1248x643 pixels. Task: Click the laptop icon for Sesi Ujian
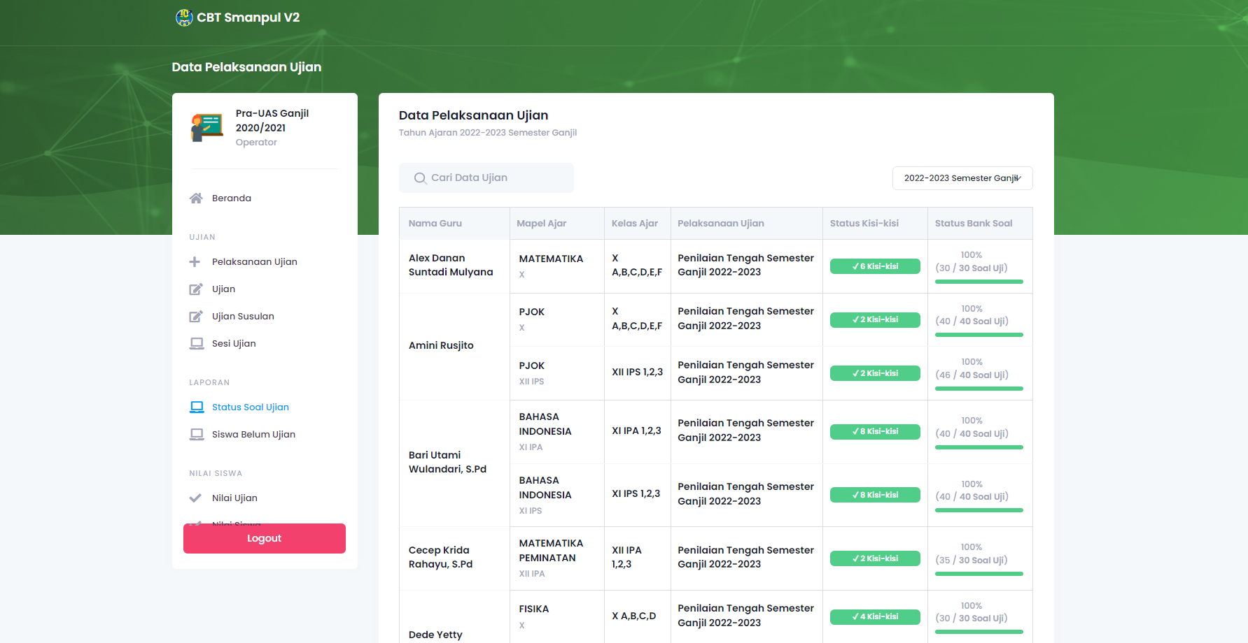point(197,344)
